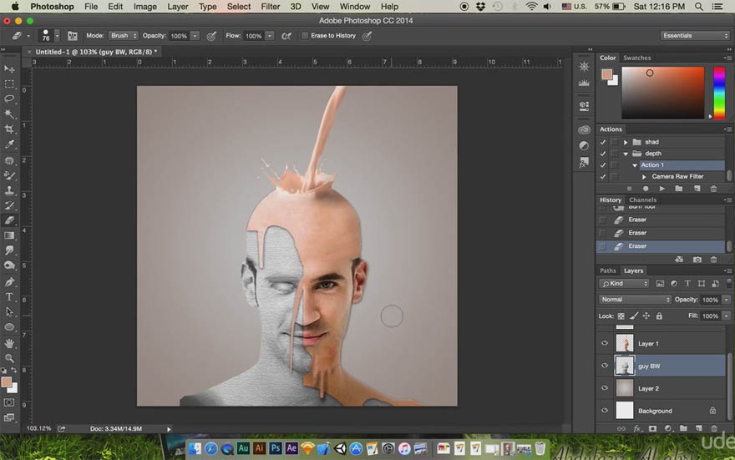Switch to the Paths tab
The height and width of the screenshot is (460, 735).
pos(607,270)
